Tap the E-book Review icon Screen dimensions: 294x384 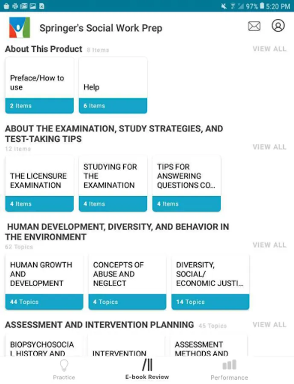pyautogui.click(x=147, y=365)
